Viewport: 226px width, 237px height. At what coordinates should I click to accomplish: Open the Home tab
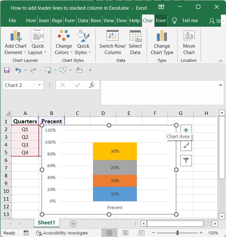tap(31, 21)
